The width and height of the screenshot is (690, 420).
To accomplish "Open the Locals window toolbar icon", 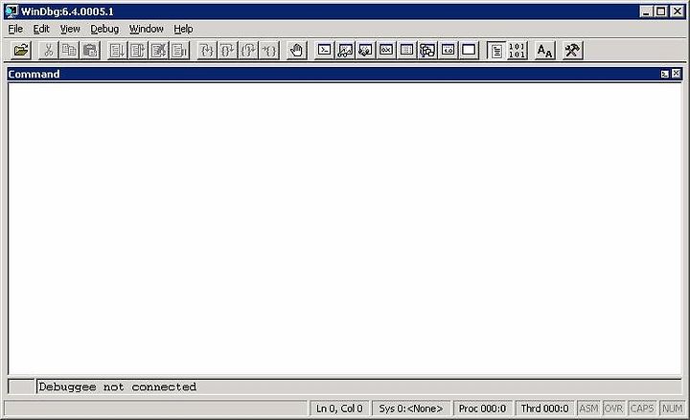I will [x=365, y=51].
